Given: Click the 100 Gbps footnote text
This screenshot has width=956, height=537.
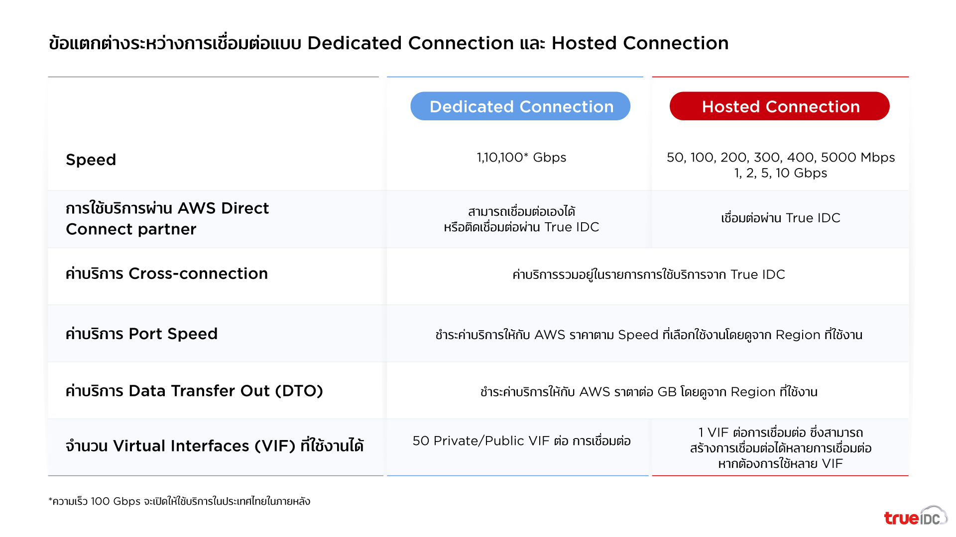Looking at the screenshot, I should [179, 501].
